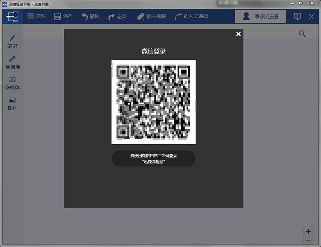Image resolution: width=321 pixels, height=247 pixels.
Task: Zoom out with the minus button
Action: [308, 240]
